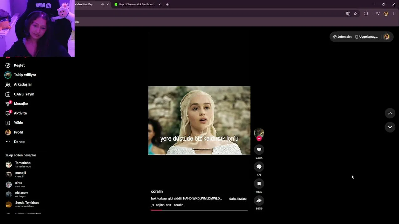Follow the creator via the red plus badge
The width and height of the screenshot is (399, 224).
259,138
